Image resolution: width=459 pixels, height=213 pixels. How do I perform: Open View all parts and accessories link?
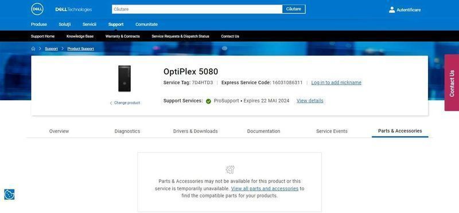[x=265, y=189]
